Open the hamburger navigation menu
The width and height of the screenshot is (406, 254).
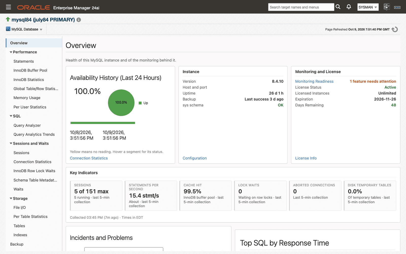[8, 7]
